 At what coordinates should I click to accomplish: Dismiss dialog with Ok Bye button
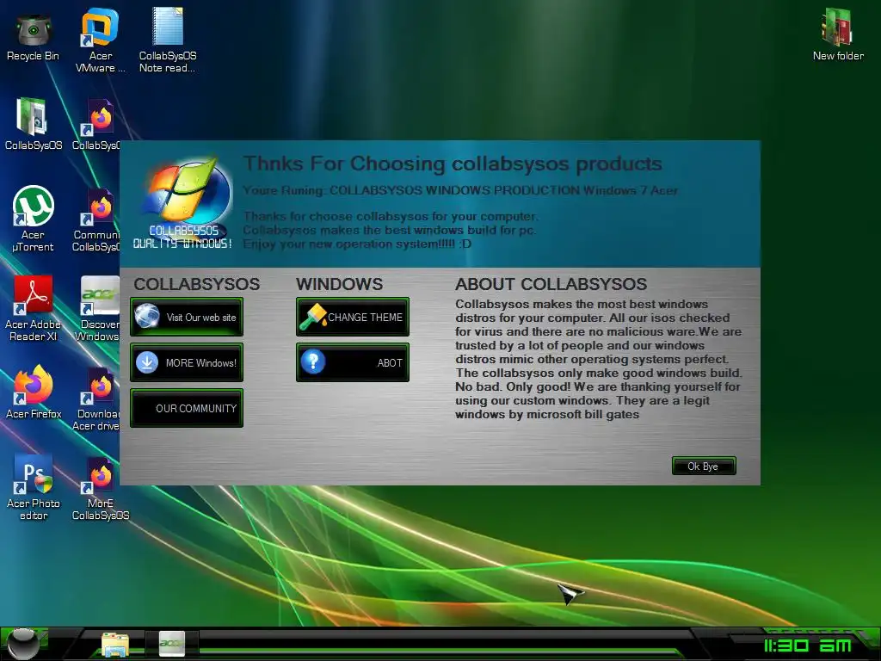(x=704, y=466)
